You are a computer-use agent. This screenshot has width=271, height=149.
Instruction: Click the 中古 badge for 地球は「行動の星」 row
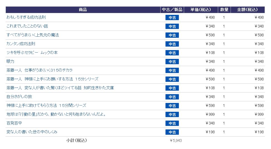coord(172,114)
